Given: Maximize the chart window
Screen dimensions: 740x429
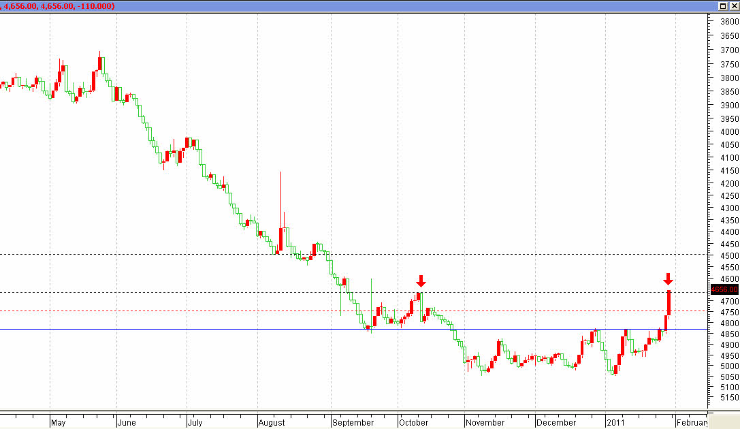Looking at the screenshot, I should [x=723, y=6].
